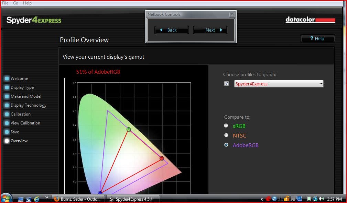The image size is (347, 203).
Task: Launch Internet Explorer from quick launch
Action: tap(36, 199)
